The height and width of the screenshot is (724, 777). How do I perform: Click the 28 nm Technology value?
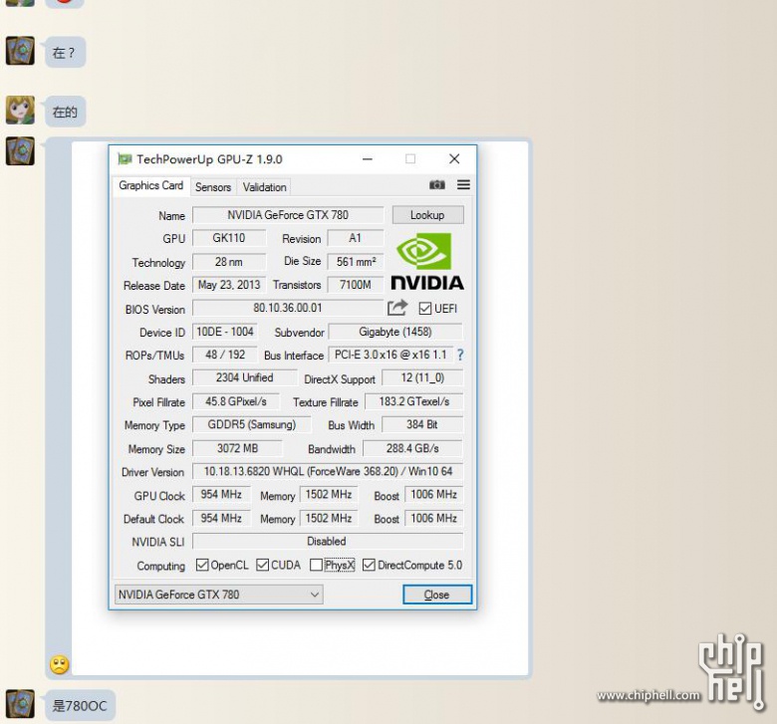point(229,262)
